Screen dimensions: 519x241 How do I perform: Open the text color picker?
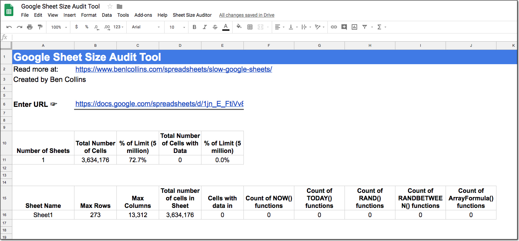pyautogui.click(x=226, y=27)
